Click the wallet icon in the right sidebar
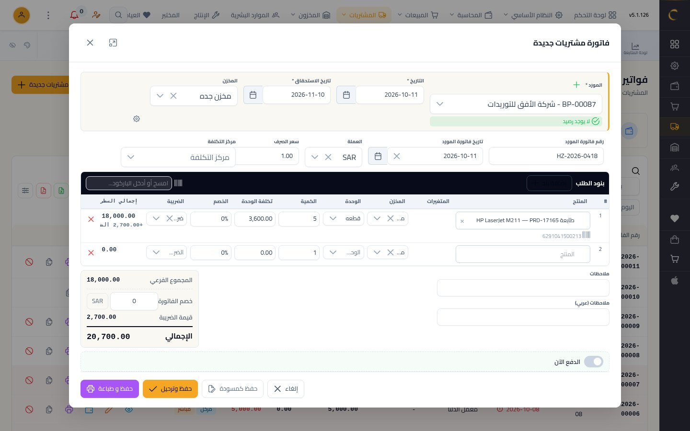Viewport: 690px width, 431px height. [x=675, y=86]
